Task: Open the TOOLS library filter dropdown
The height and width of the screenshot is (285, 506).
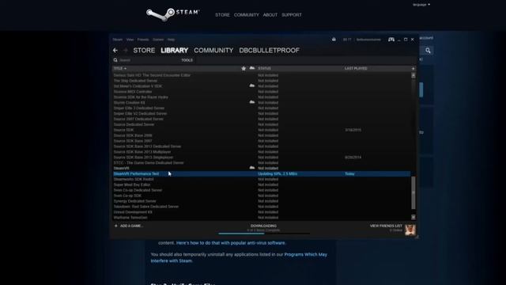Action: coord(187,60)
